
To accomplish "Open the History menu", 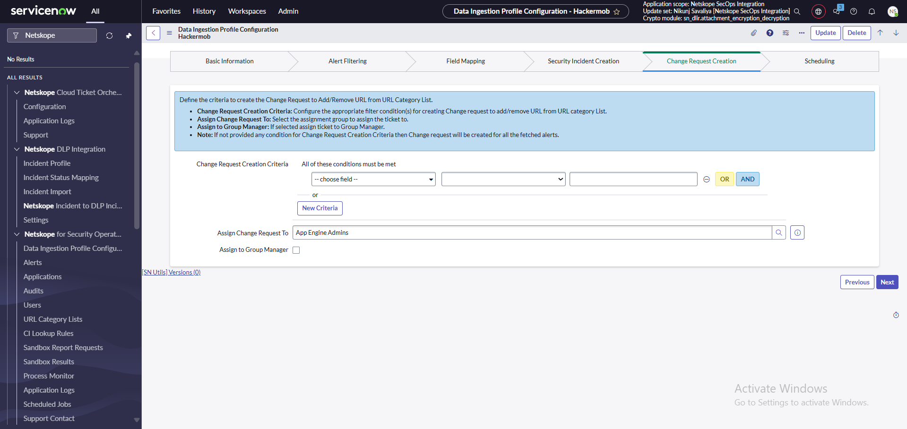I will click(204, 11).
